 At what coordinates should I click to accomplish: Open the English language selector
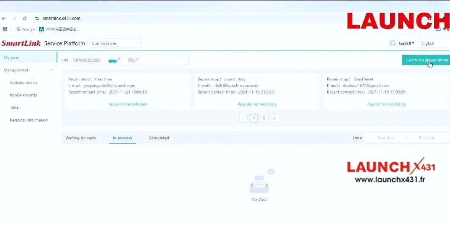click(x=434, y=44)
